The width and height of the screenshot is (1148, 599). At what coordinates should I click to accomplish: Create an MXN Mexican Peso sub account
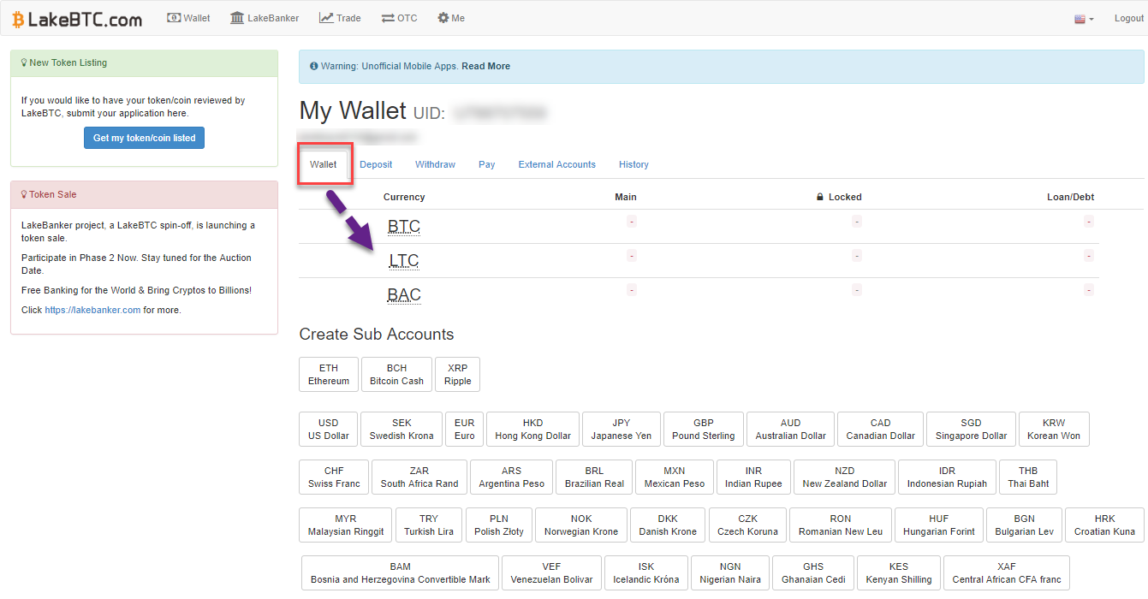click(675, 477)
